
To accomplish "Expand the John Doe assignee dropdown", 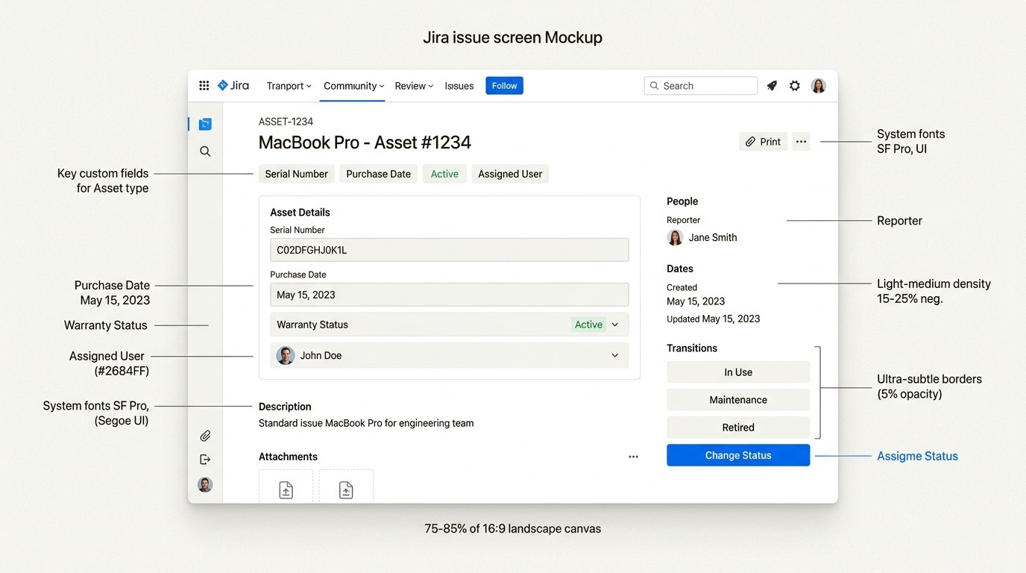I will (615, 355).
